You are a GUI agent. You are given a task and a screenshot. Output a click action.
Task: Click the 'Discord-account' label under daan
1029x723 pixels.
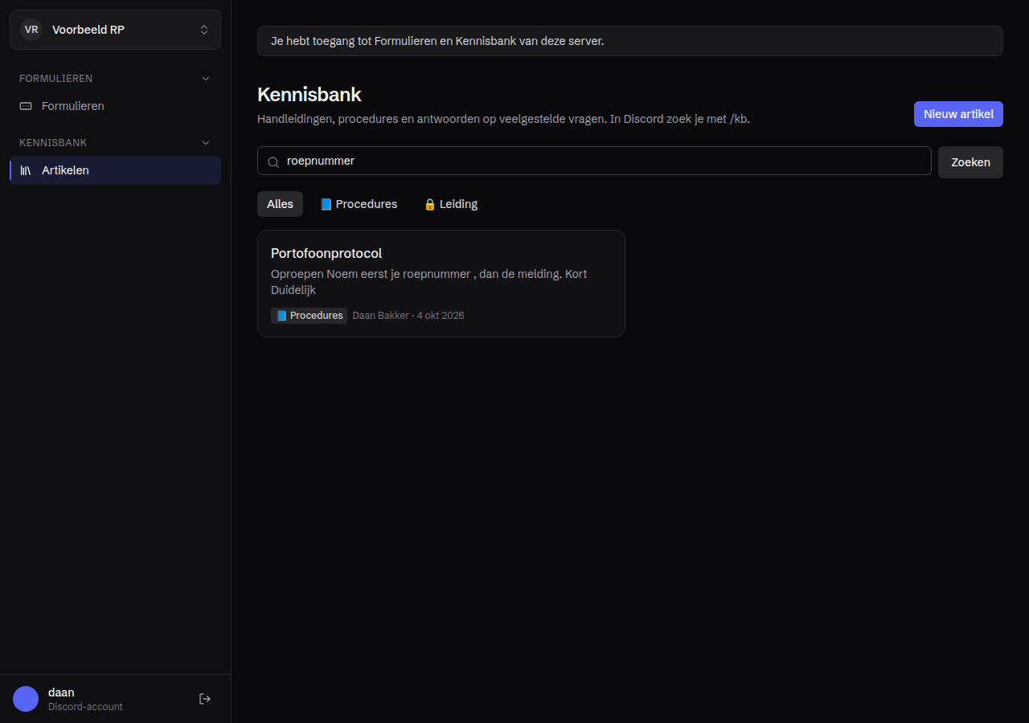(85, 707)
